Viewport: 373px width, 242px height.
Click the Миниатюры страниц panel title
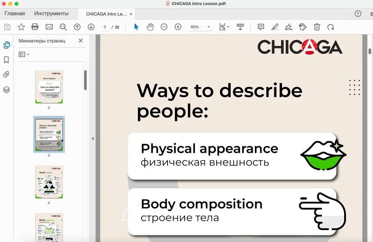42,41
